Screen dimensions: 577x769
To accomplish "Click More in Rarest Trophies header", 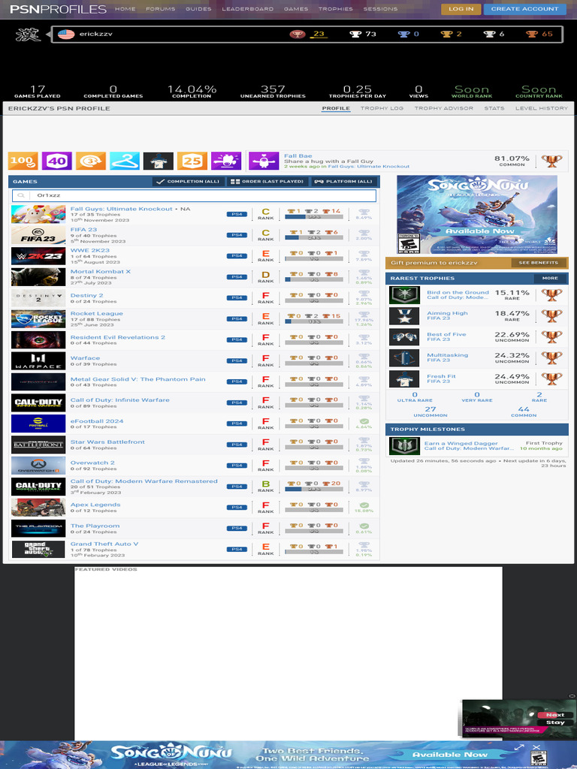I will click(550, 278).
